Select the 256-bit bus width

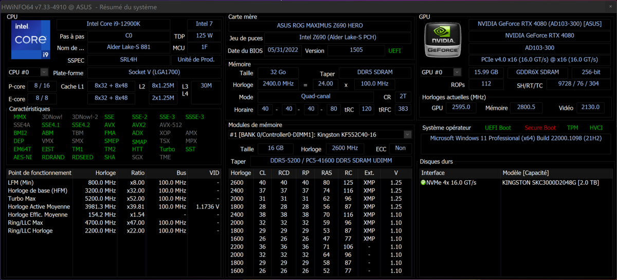click(590, 72)
